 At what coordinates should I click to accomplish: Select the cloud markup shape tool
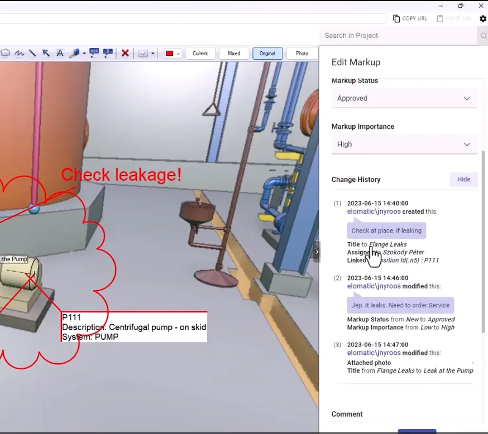[6, 54]
